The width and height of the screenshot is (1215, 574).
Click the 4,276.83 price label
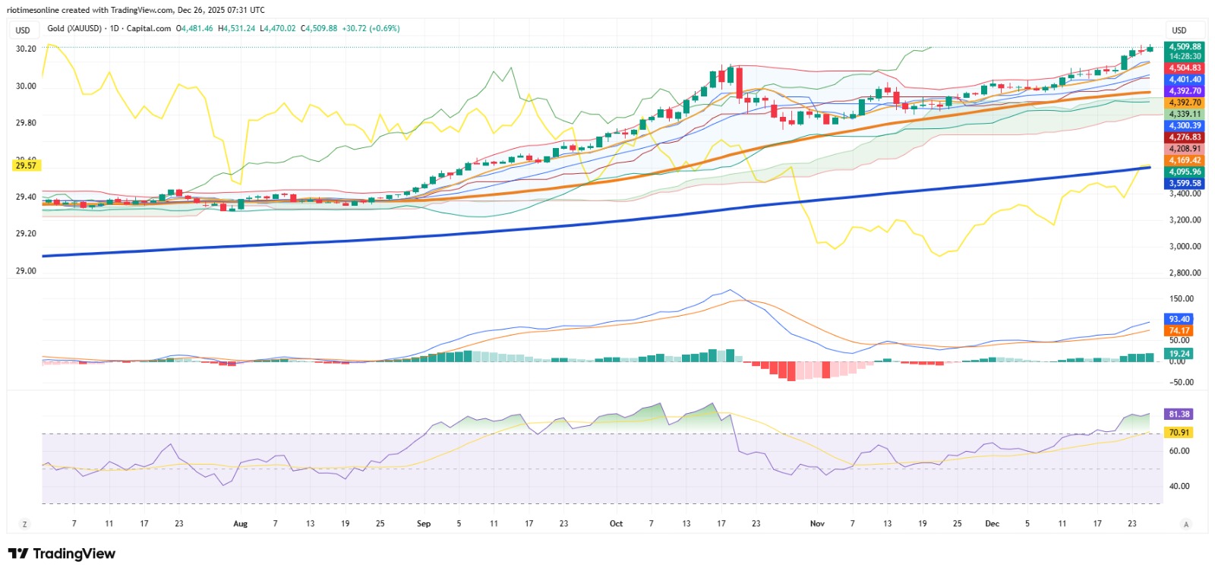coord(1185,137)
